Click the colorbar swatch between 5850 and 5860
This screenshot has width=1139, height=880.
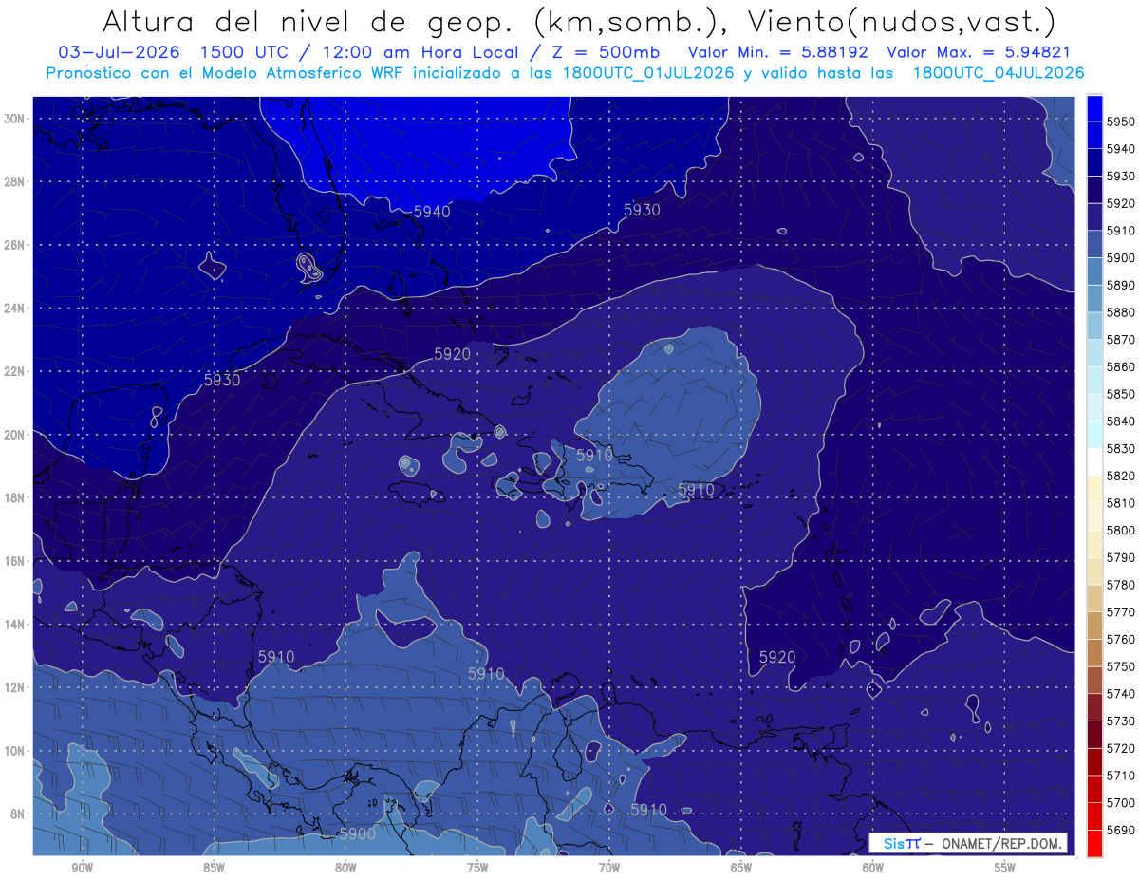click(x=1094, y=380)
